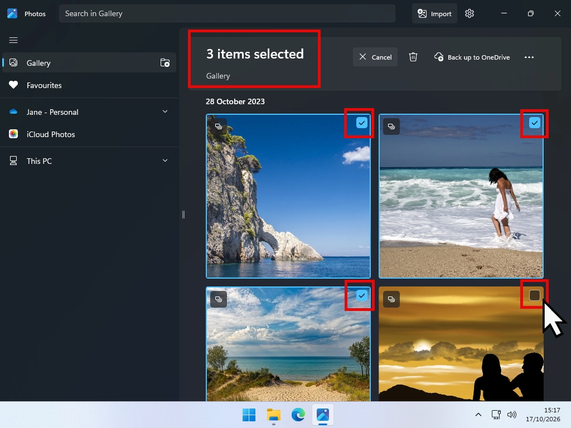Image resolution: width=571 pixels, height=428 pixels.
Task: Check the sunset silhouette photo checkbox
Action: 535,295
